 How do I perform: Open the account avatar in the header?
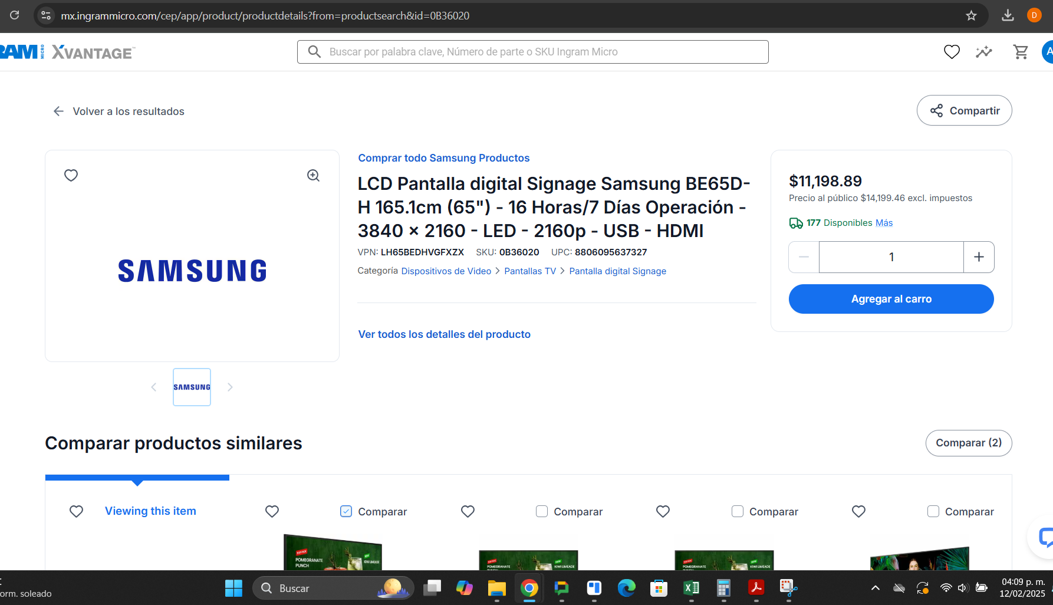point(1048,52)
